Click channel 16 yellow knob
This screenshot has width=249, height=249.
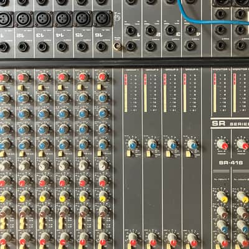click(103, 197)
